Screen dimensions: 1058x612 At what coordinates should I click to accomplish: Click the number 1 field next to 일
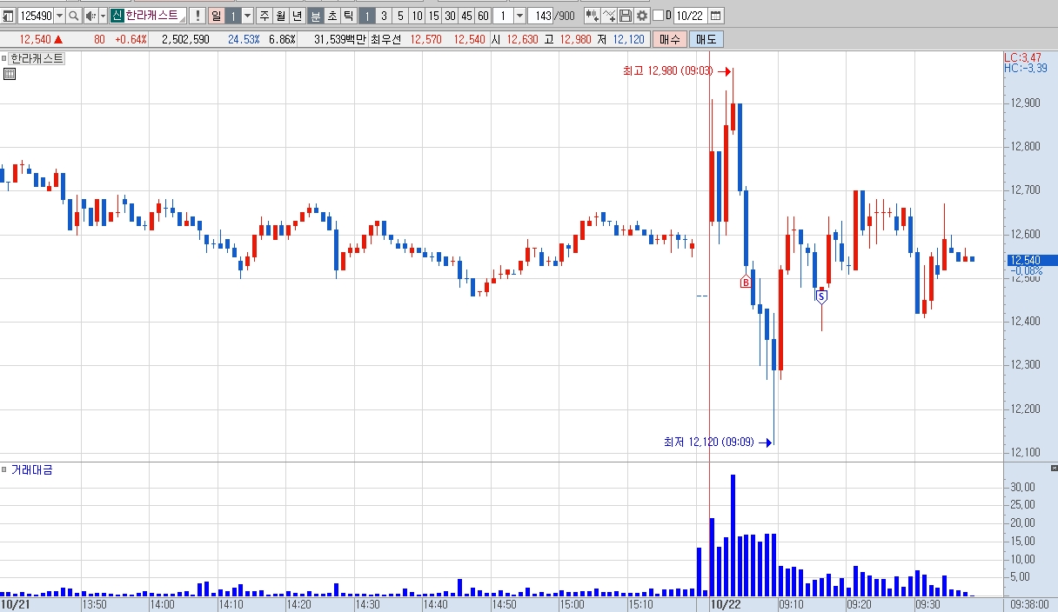233,16
